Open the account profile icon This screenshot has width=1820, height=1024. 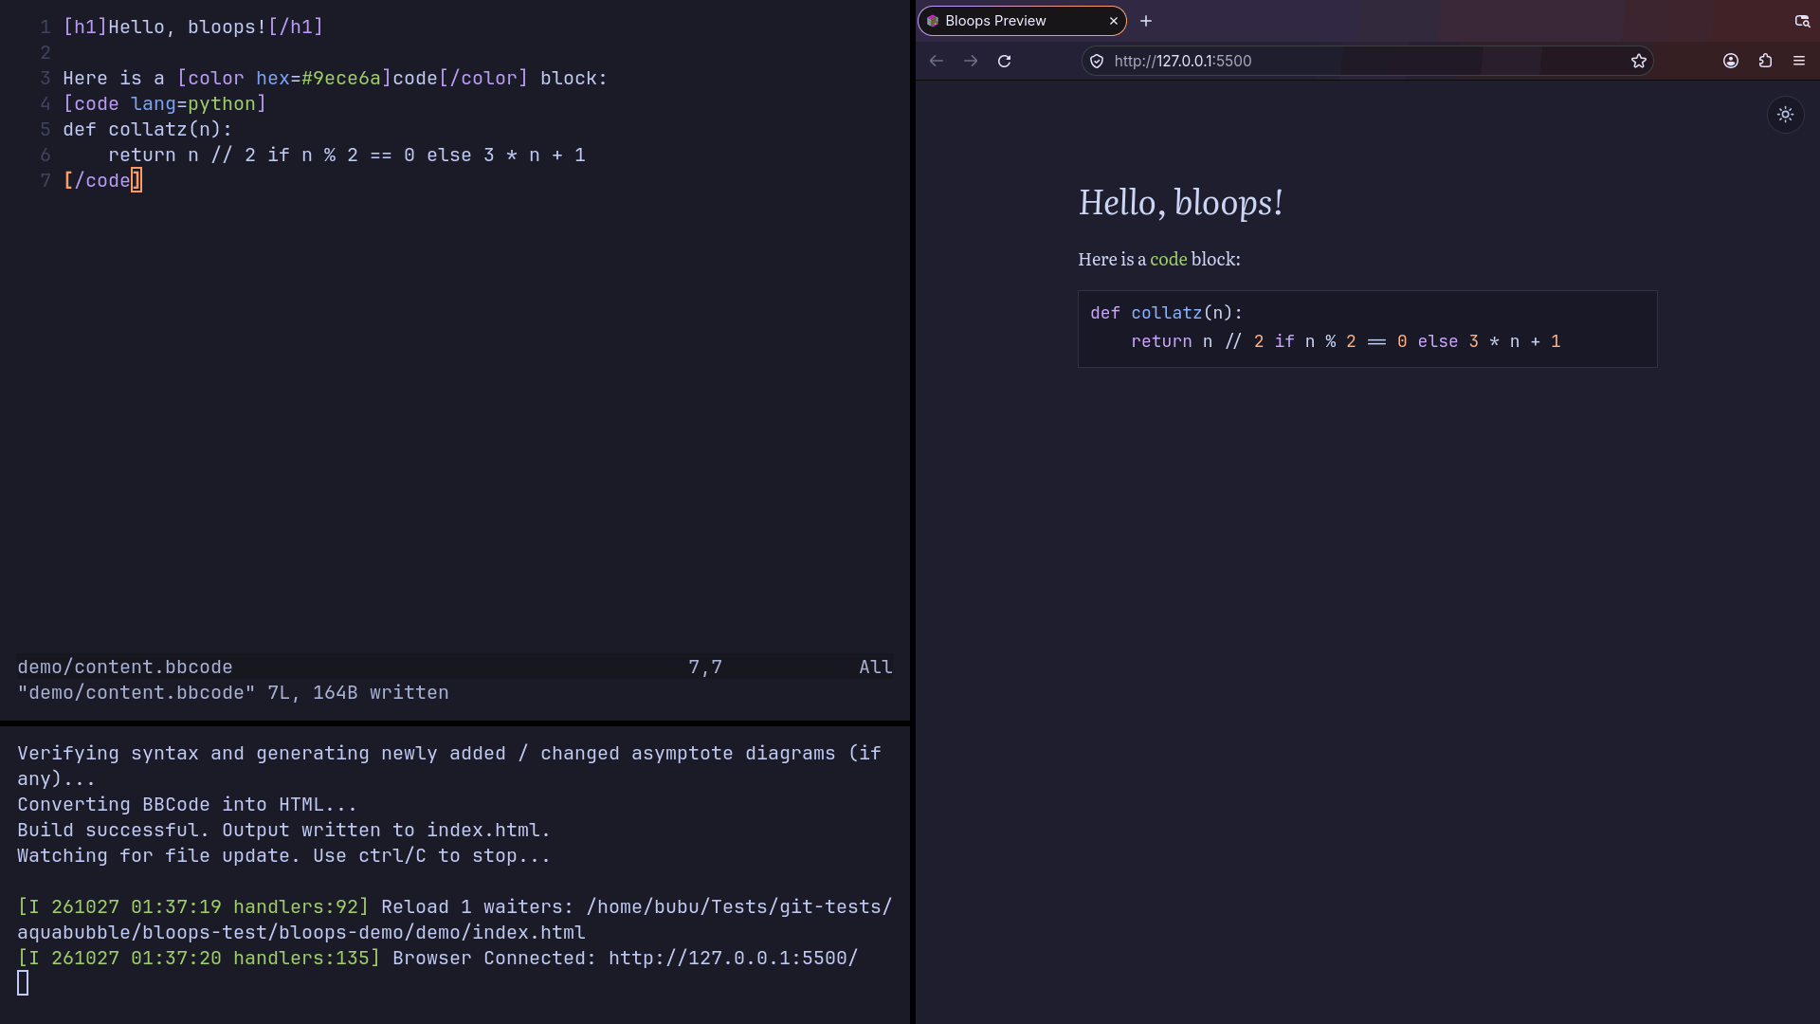point(1731,61)
